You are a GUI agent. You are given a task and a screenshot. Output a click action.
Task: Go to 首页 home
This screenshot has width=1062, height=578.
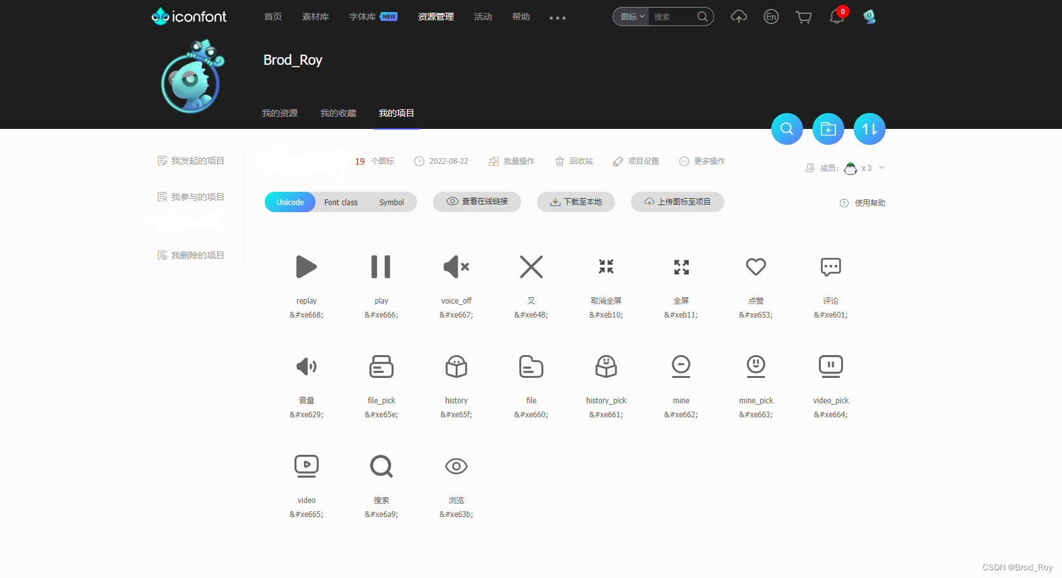273,17
